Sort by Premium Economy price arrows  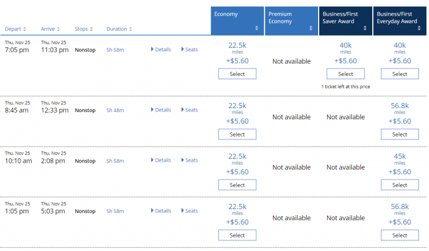[311, 28]
